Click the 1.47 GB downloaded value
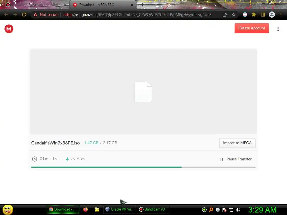 91,143
